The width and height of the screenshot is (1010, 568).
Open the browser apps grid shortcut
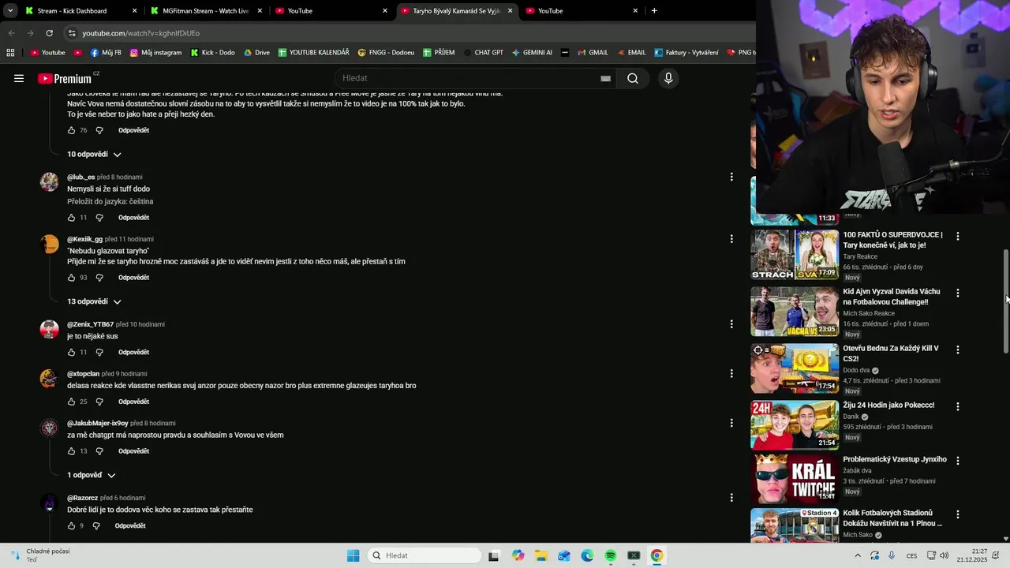coord(10,53)
